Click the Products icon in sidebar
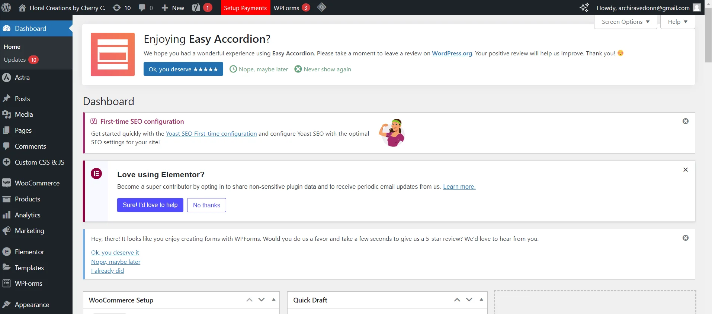This screenshot has height=314, width=712. point(7,199)
